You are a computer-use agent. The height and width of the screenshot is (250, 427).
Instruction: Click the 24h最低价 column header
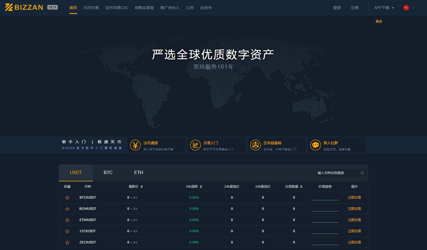tap(263, 187)
